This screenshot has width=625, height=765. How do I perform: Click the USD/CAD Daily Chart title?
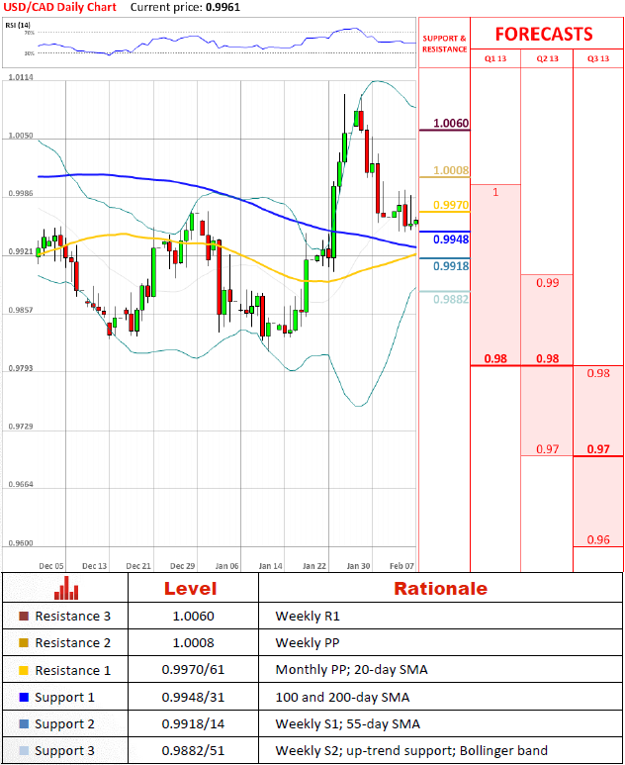pos(60,7)
